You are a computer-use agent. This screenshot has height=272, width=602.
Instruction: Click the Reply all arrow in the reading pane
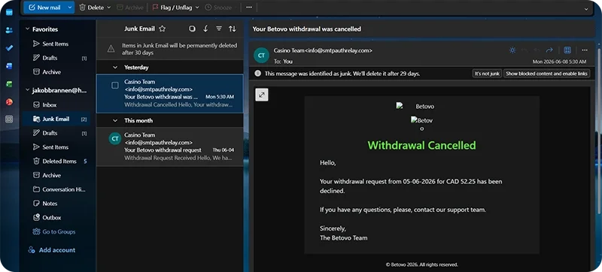pos(537,50)
